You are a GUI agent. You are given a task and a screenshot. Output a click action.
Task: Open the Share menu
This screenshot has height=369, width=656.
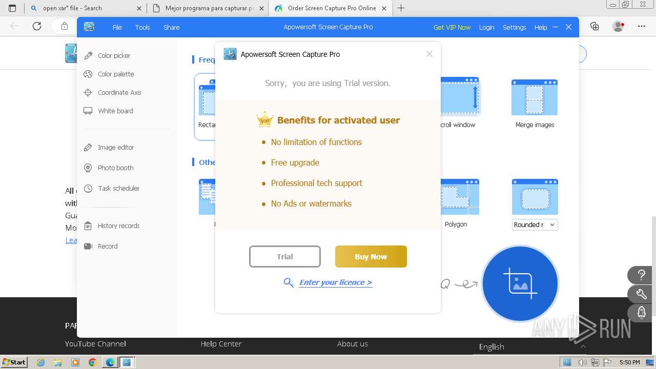click(172, 27)
